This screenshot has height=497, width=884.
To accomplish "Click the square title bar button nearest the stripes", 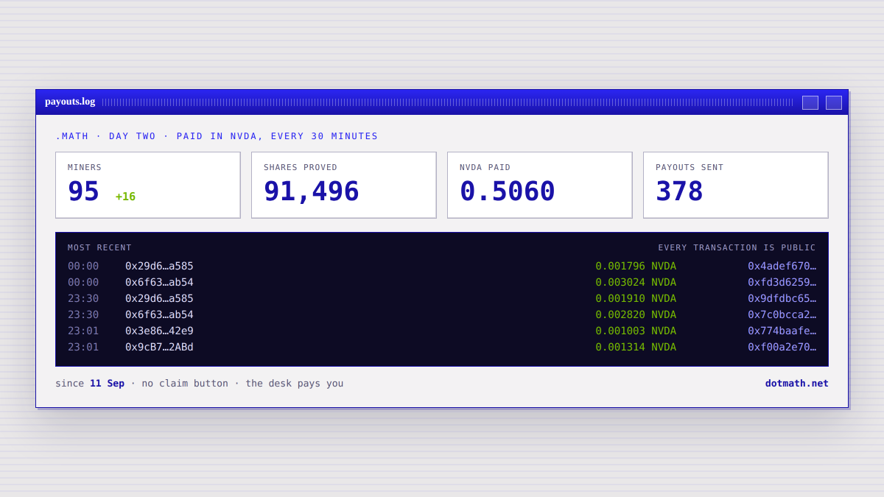I will [x=810, y=102].
